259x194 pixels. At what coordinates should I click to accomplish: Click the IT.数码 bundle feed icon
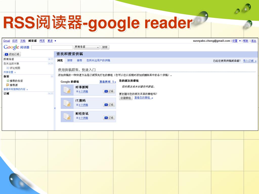(67, 103)
